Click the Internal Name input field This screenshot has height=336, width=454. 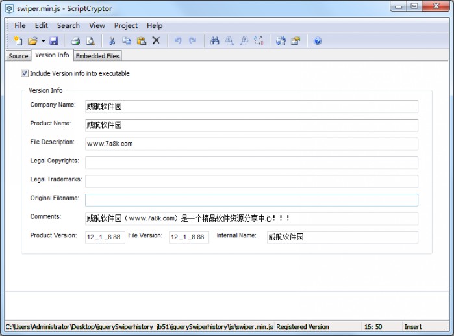(342, 237)
